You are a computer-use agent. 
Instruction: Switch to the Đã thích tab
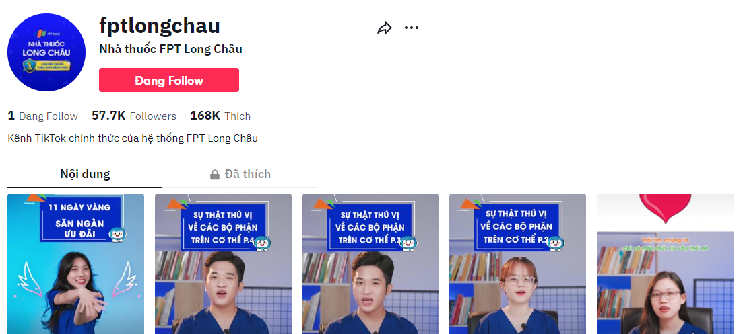pos(240,174)
